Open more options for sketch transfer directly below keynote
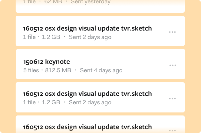Screen dimensions: 201x133 click(173, 99)
